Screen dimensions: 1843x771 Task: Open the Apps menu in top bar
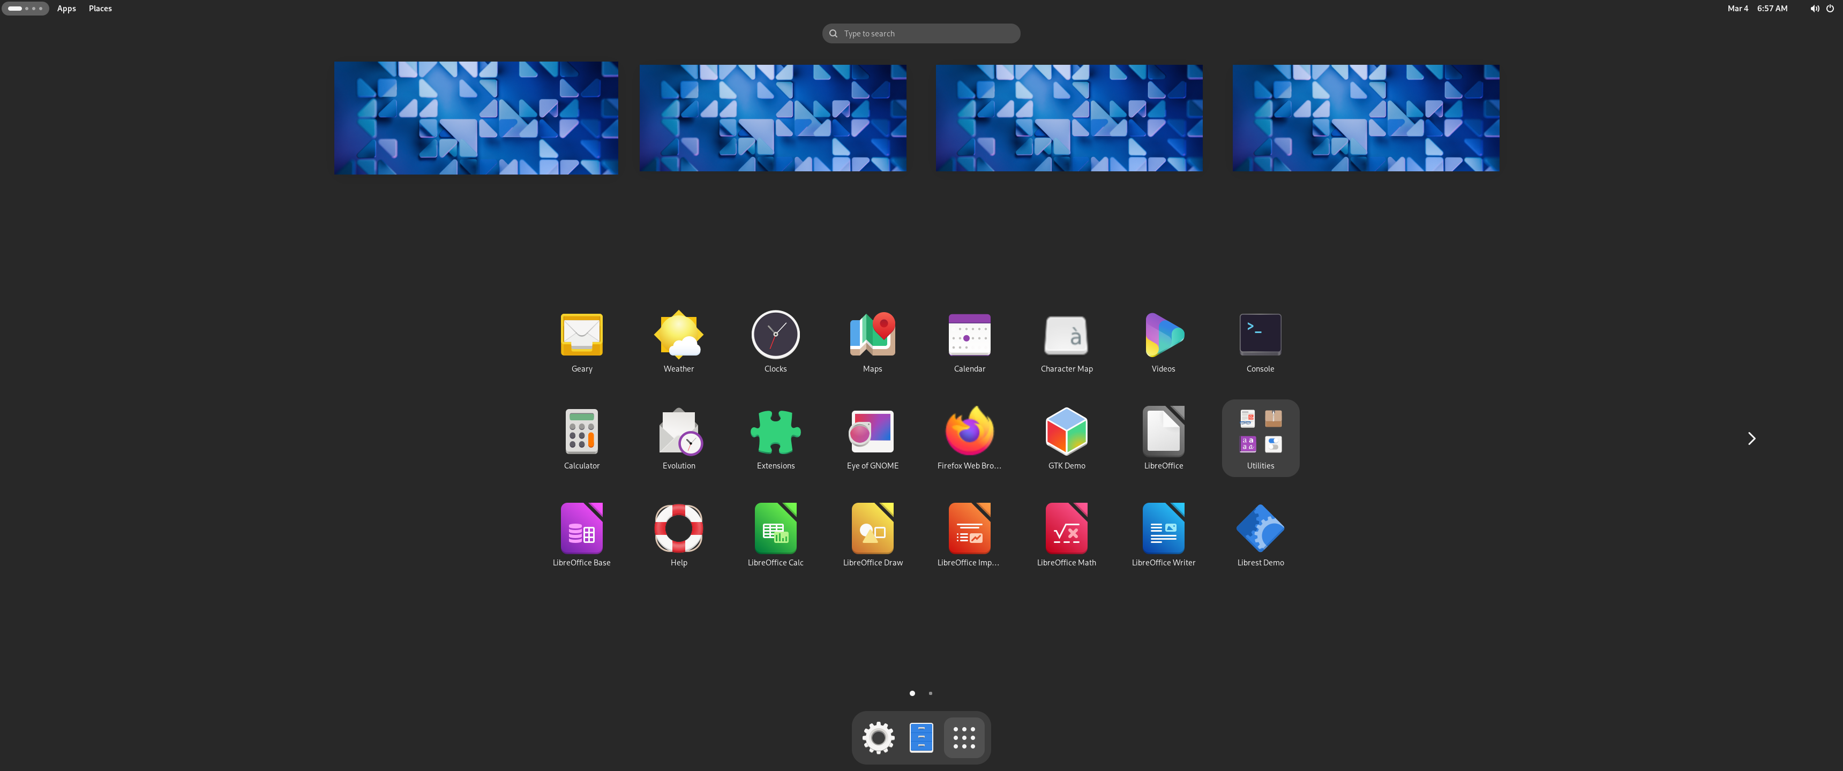pos(66,9)
